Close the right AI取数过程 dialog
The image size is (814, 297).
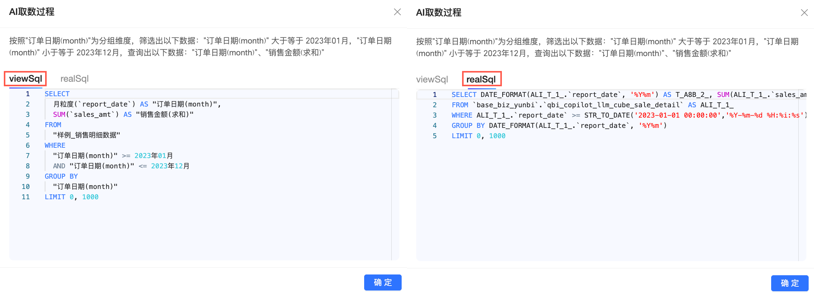[804, 13]
